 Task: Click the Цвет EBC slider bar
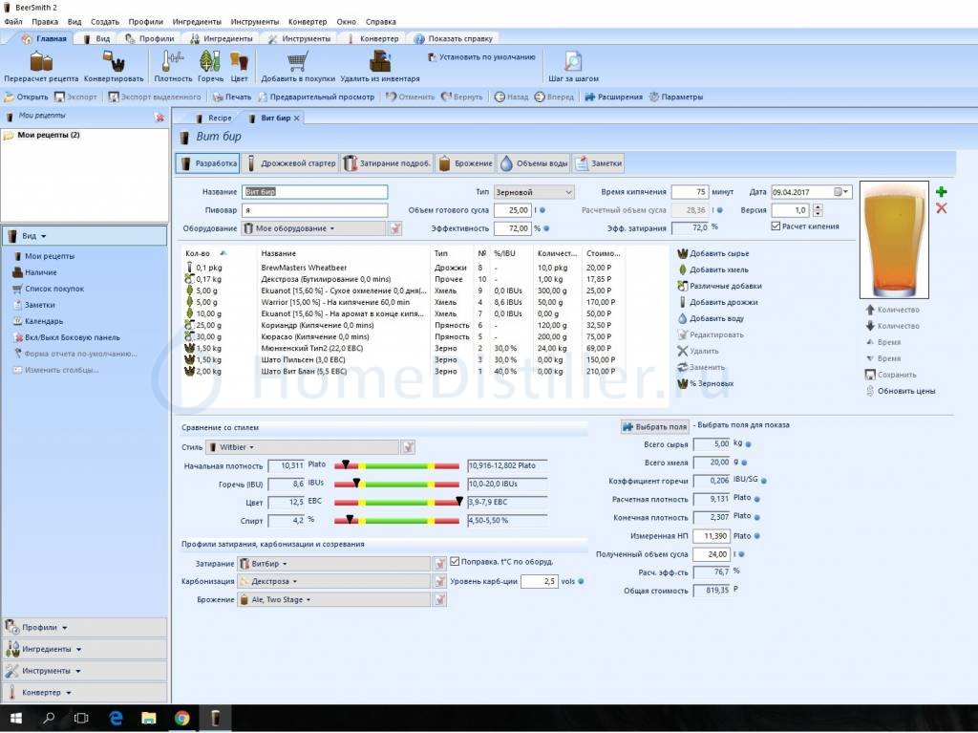[x=396, y=502]
